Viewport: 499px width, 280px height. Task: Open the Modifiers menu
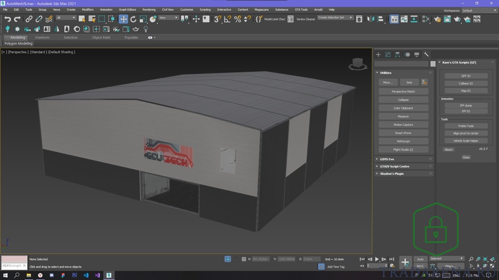pyautogui.click(x=88, y=9)
